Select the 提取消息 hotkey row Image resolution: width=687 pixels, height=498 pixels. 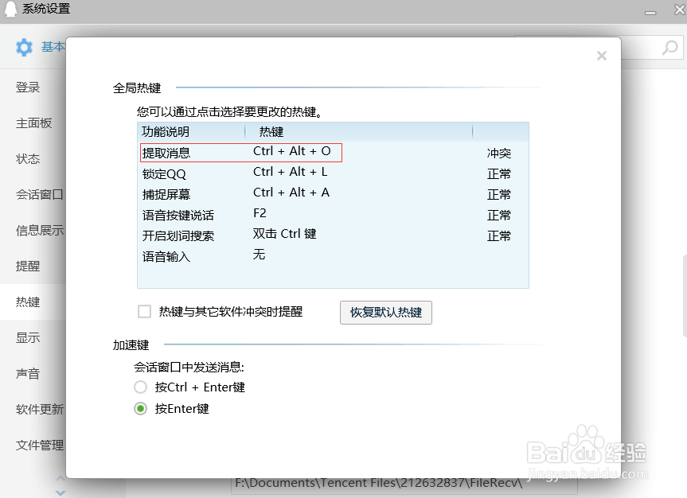pos(333,153)
